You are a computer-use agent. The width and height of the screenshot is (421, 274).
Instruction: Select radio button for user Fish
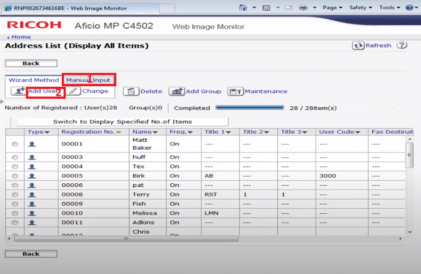pos(15,204)
